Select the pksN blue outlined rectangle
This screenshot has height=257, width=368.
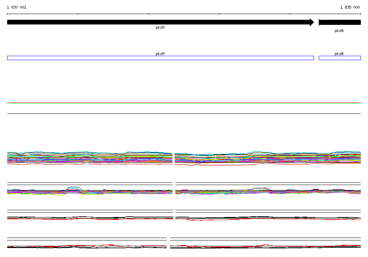pyautogui.click(x=340, y=58)
